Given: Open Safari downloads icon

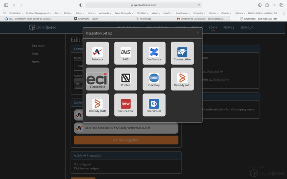Looking at the screenshot, I should [x=259, y=5].
